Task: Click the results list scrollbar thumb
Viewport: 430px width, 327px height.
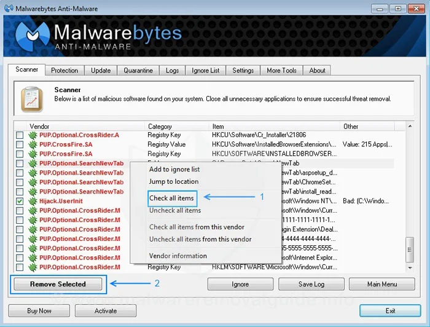Action: click(x=410, y=250)
